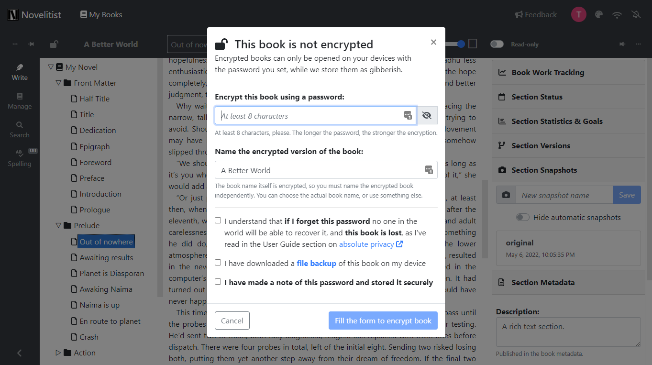Click the blue slider handle in toolbar
The height and width of the screenshot is (365, 652).
[461, 44]
